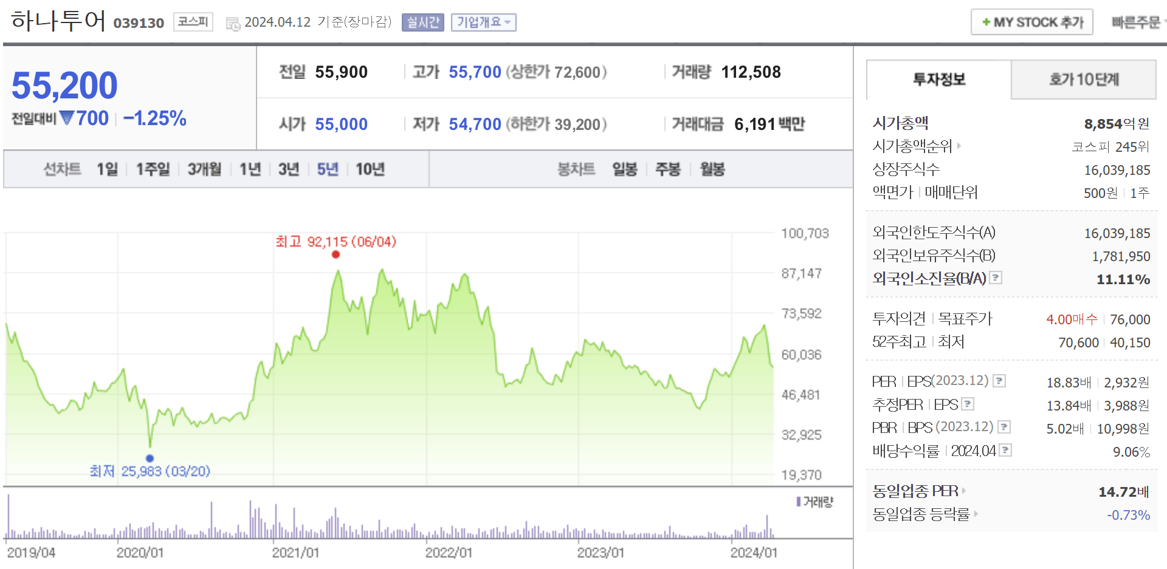This screenshot has height=569, width=1167.
Task: Click the calendar icon beside the date
Action: tap(233, 24)
